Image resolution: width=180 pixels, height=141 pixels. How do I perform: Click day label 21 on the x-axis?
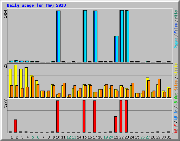116,137
